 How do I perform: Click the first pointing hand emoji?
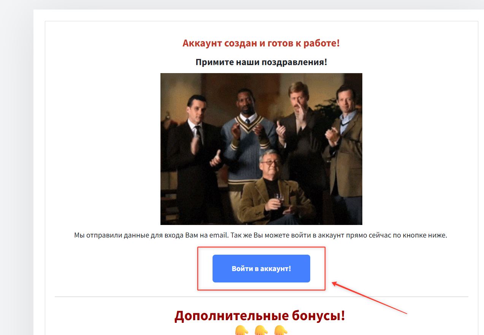(x=241, y=330)
